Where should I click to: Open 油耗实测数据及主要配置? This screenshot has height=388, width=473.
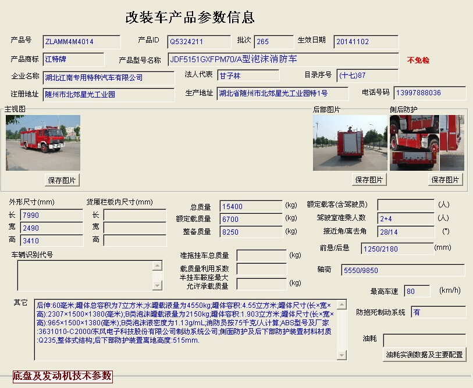(424, 354)
